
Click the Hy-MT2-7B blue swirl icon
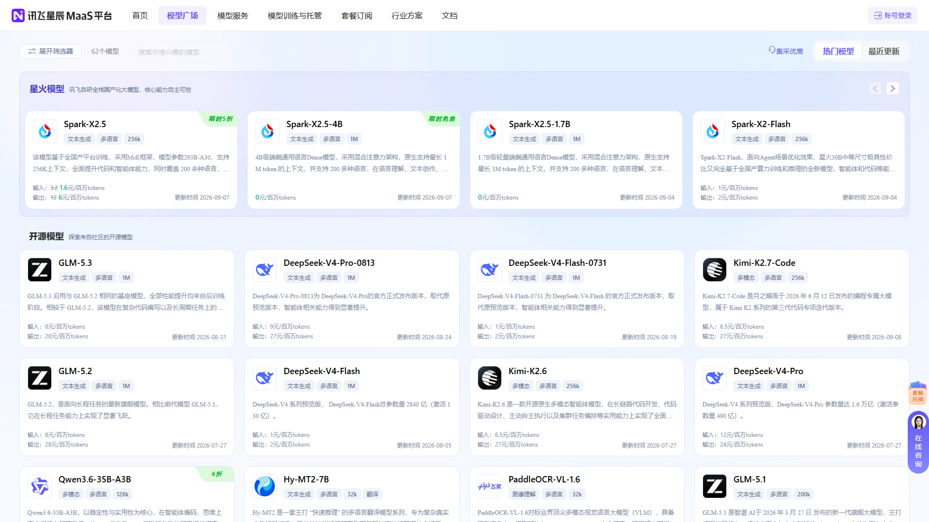(x=265, y=486)
